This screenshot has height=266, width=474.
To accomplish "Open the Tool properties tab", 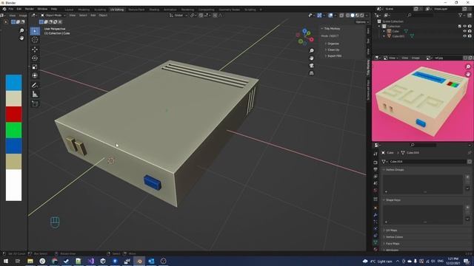I will coord(375,154).
